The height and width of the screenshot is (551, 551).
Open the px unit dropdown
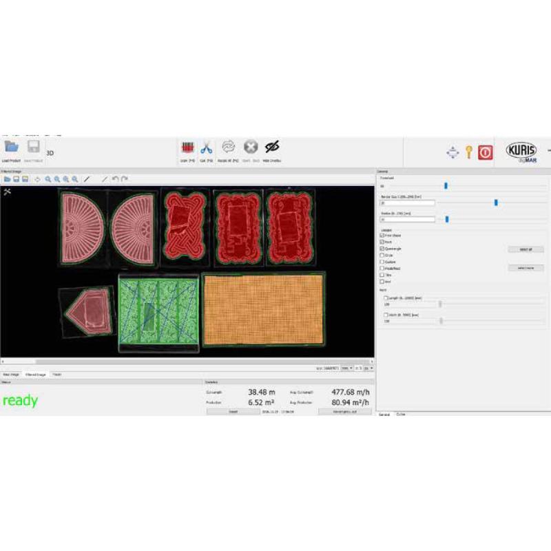(368, 368)
